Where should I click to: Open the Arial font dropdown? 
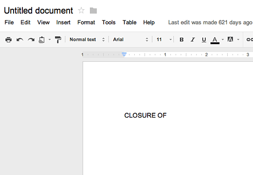coord(131,39)
